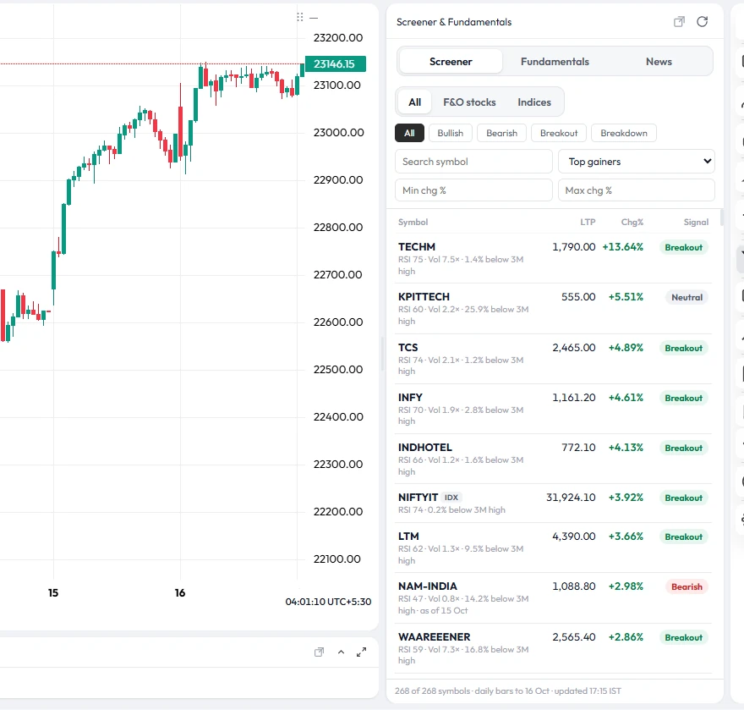Select the black All signal chip

click(x=409, y=133)
